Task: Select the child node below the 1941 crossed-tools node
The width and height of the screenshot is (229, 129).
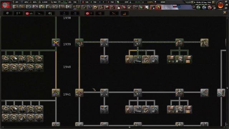Action: click(104, 110)
